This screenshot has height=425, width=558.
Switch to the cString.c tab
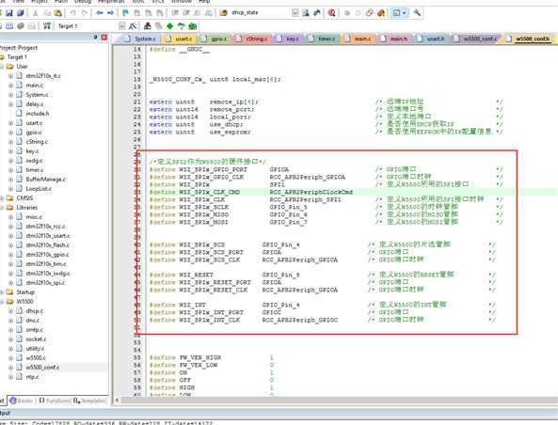pos(253,39)
